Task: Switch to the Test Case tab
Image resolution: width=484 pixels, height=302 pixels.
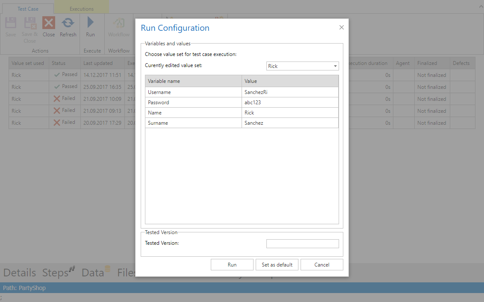Action: (28, 9)
